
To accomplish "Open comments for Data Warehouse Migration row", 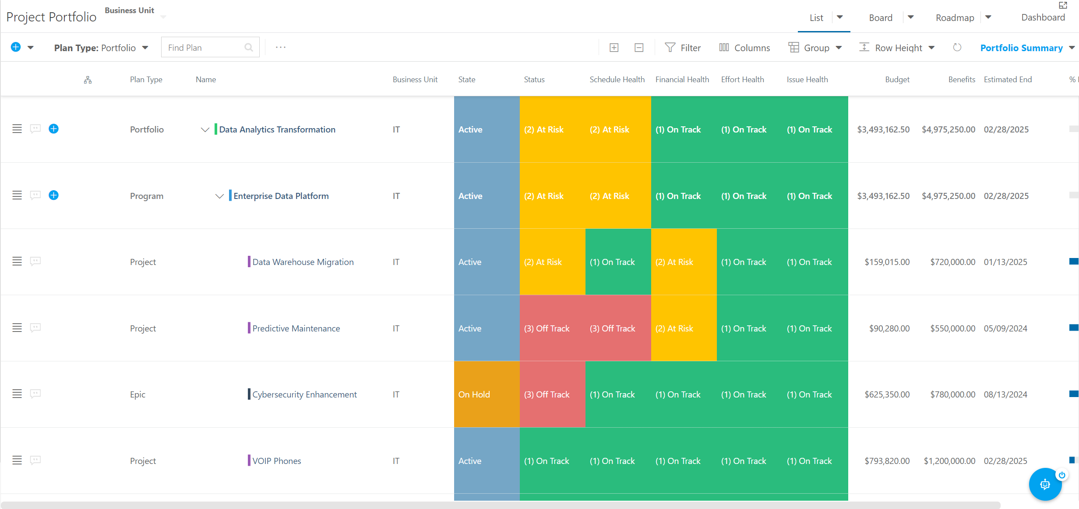I will [35, 261].
